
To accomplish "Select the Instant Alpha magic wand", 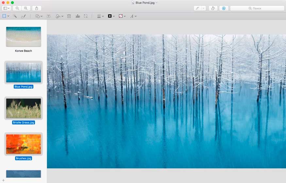I will pyautogui.click(x=15, y=16).
